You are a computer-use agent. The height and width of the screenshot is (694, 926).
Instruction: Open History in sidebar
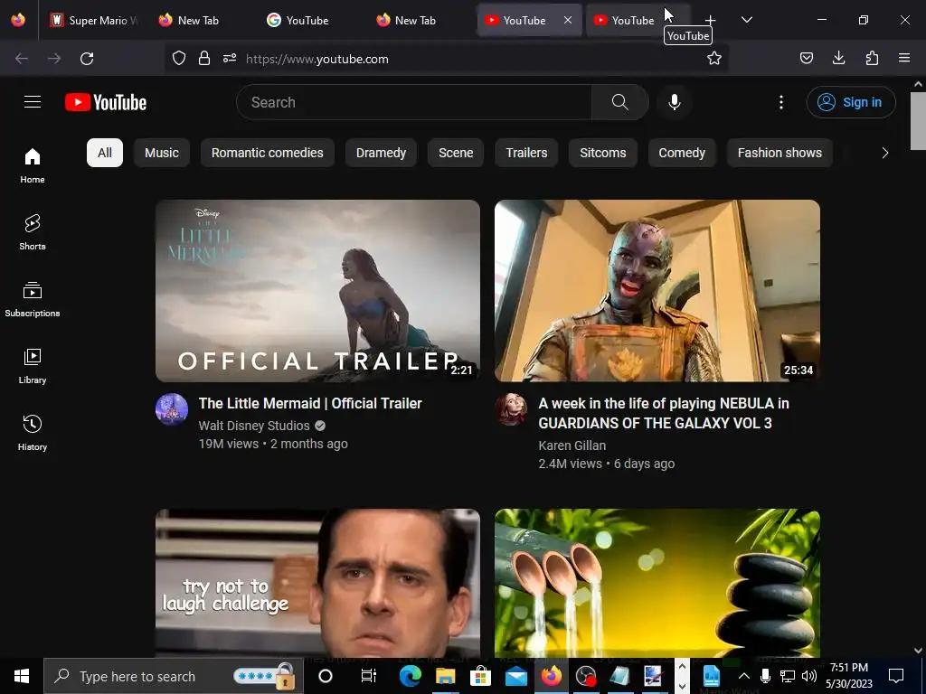tap(33, 433)
